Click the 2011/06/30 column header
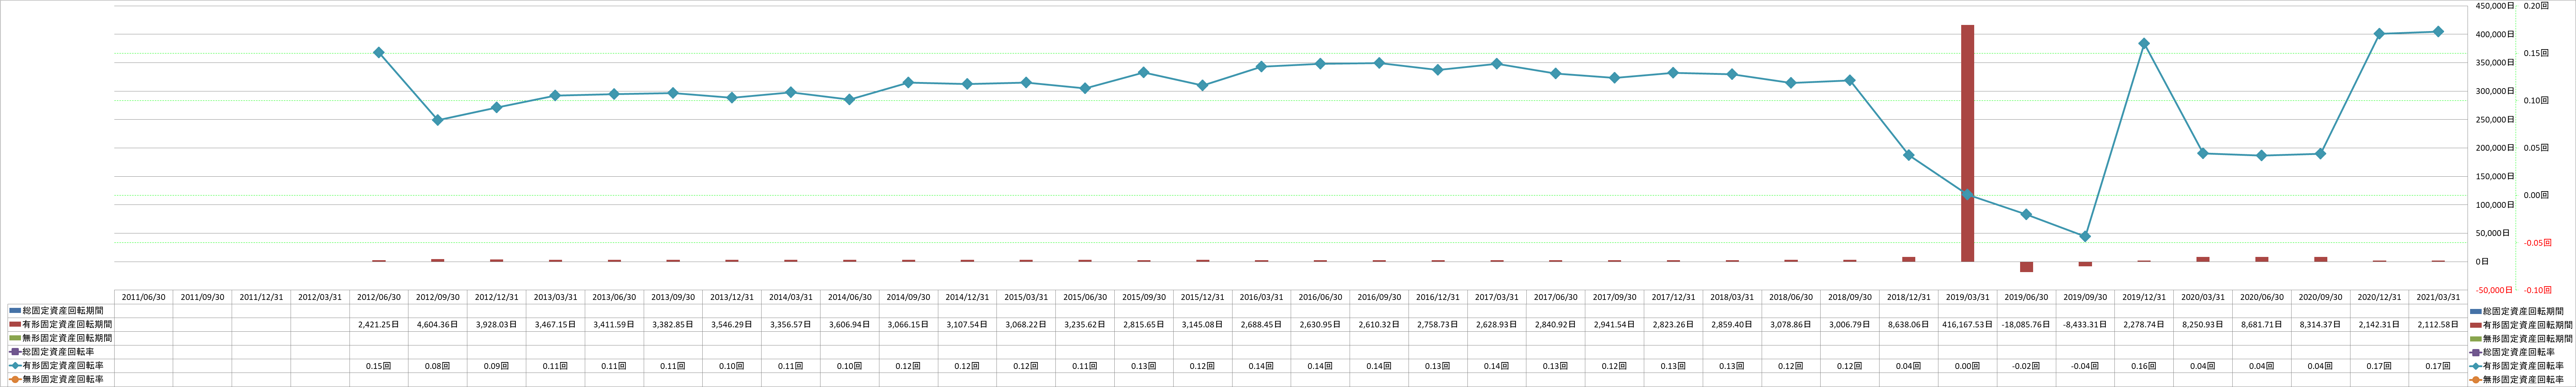Image resolution: width=2576 pixels, height=387 pixels. click(143, 297)
